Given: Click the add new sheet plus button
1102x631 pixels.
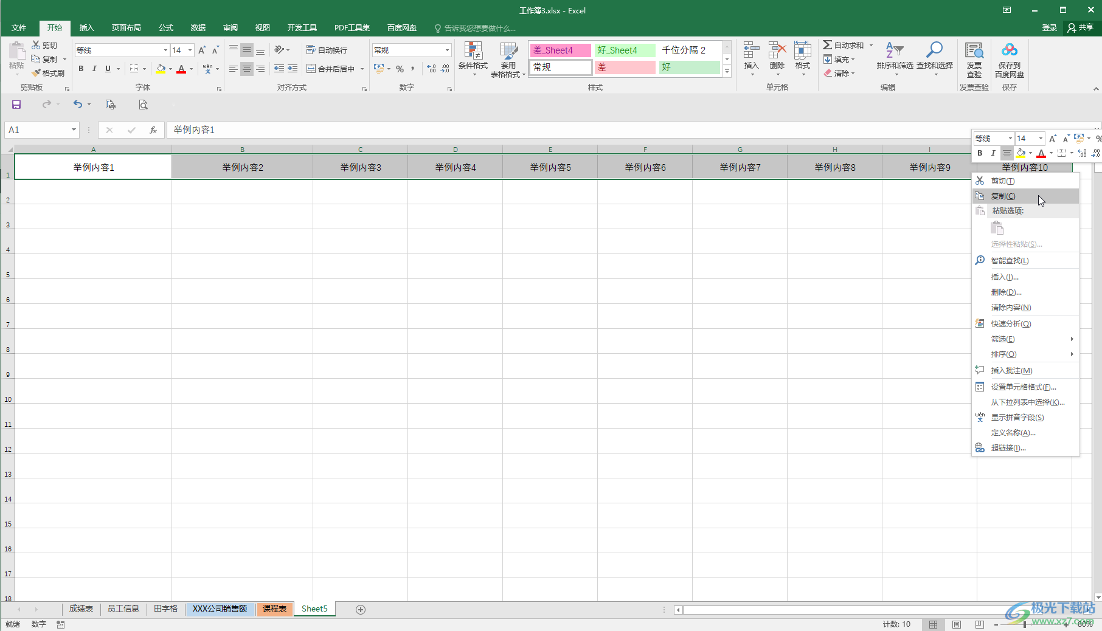Looking at the screenshot, I should coord(361,609).
